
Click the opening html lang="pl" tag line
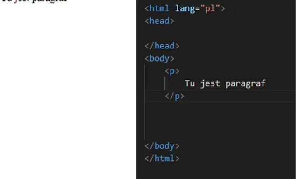pos(185,8)
